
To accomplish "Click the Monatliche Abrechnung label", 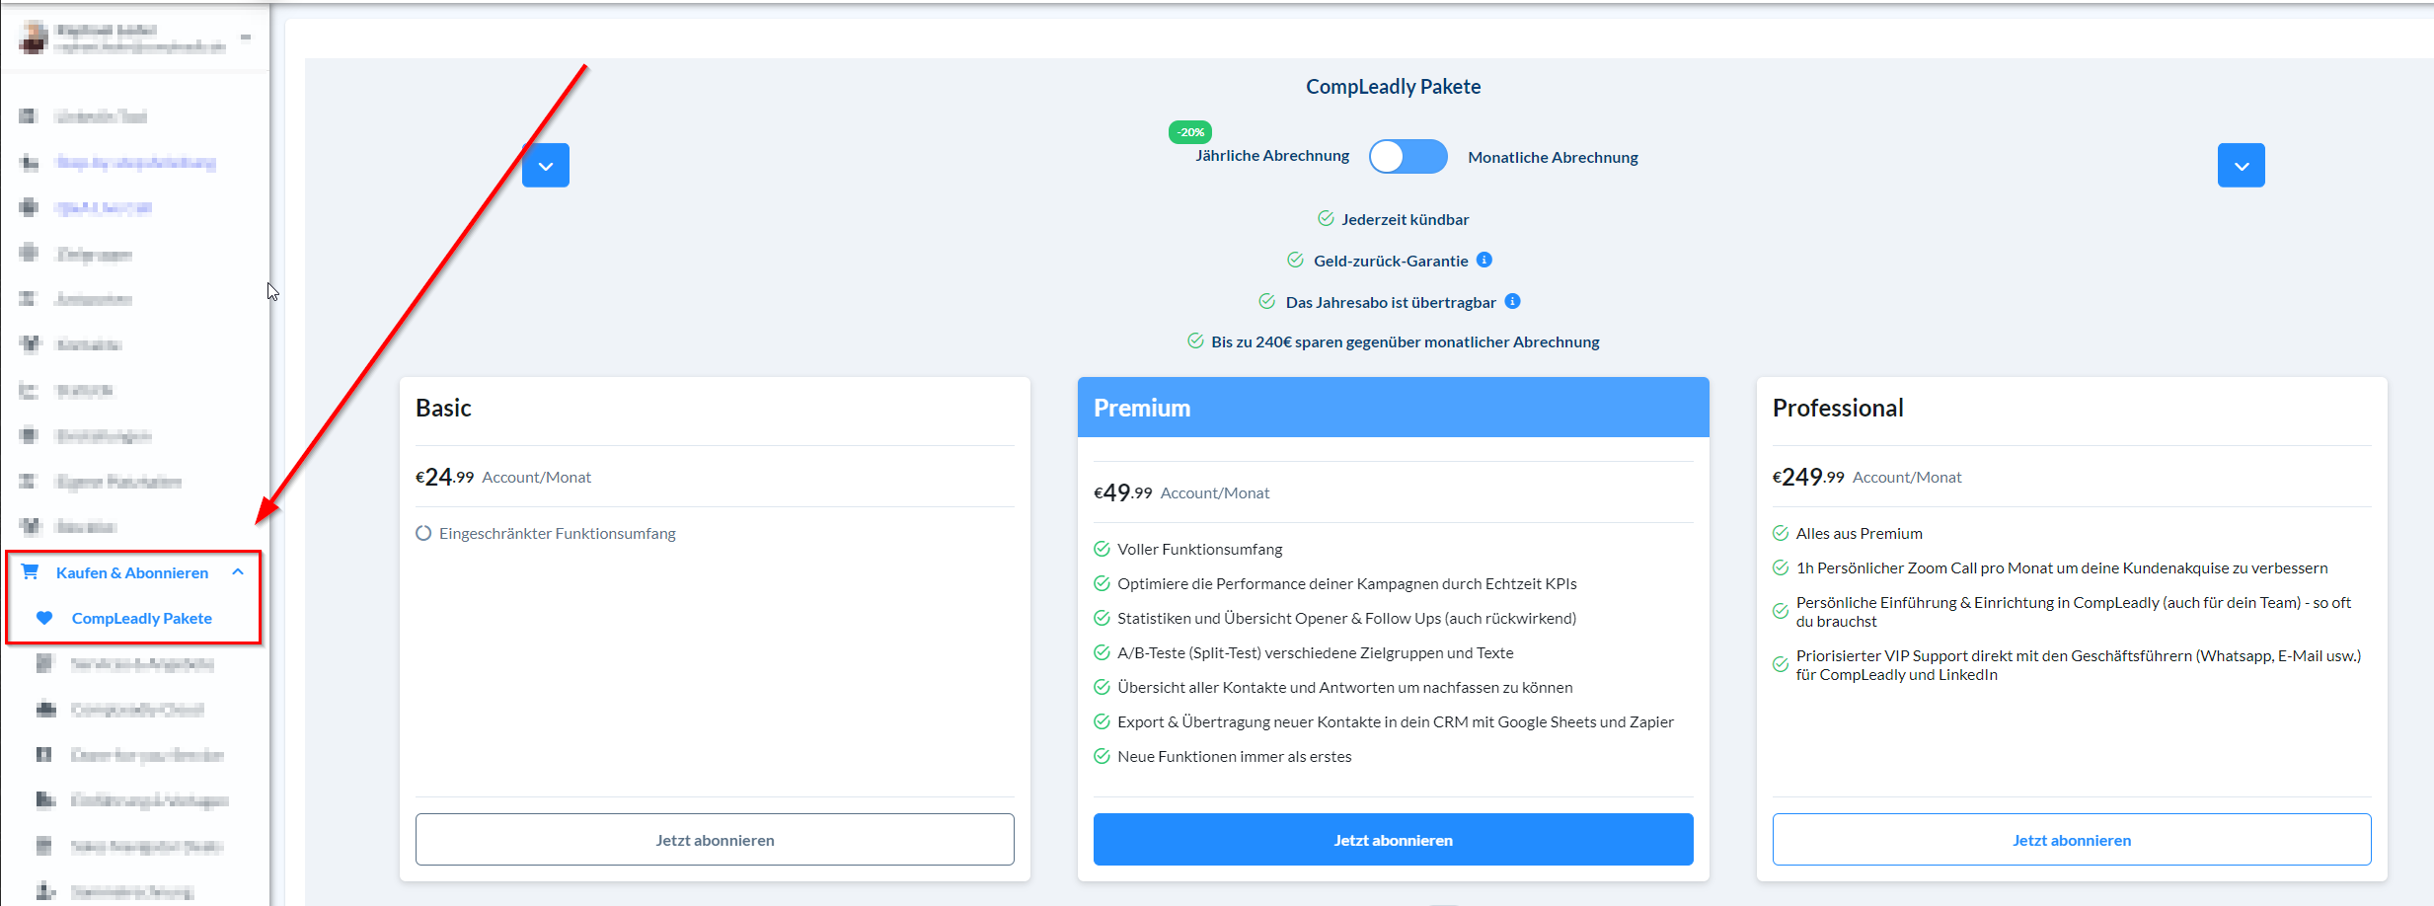I will click(1553, 157).
